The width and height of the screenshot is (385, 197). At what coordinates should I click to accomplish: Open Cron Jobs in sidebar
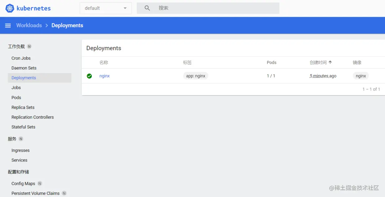21,58
